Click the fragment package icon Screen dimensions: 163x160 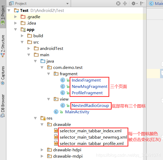(56, 74)
